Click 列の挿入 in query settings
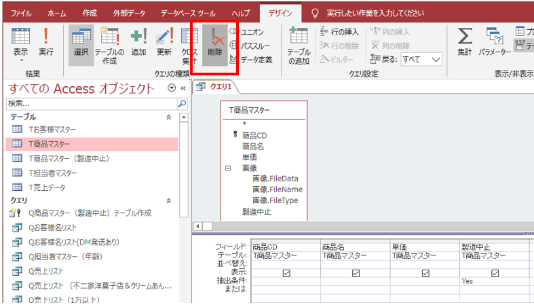Screen dimensions: 534x307 [390, 32]
